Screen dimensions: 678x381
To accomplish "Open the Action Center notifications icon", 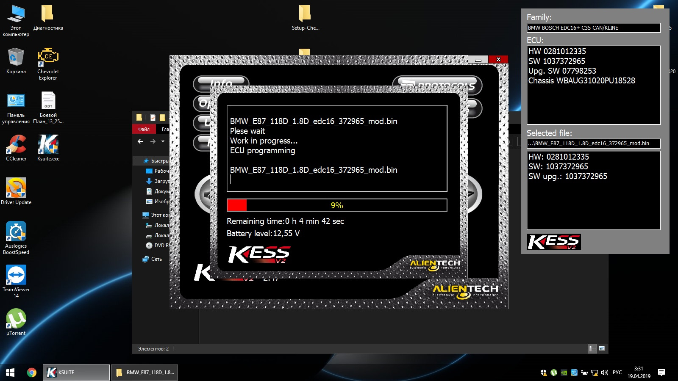I will pyautogui.click(x=661, y=373).
